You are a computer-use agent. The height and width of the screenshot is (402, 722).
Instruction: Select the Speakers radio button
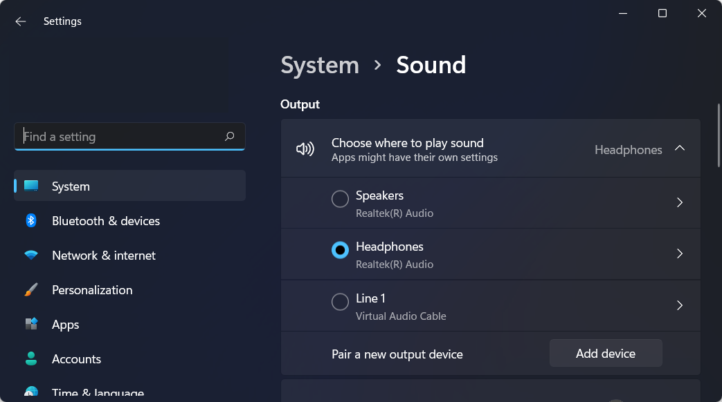pos(340,200)
